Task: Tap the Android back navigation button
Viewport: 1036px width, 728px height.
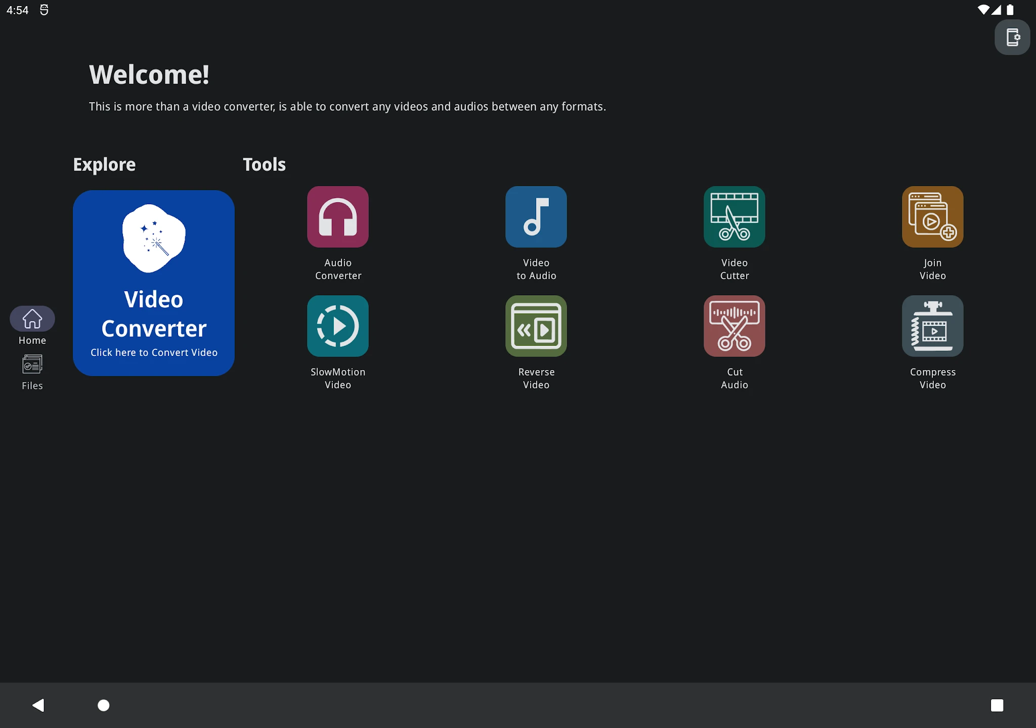Action: (x=38, y=705)
